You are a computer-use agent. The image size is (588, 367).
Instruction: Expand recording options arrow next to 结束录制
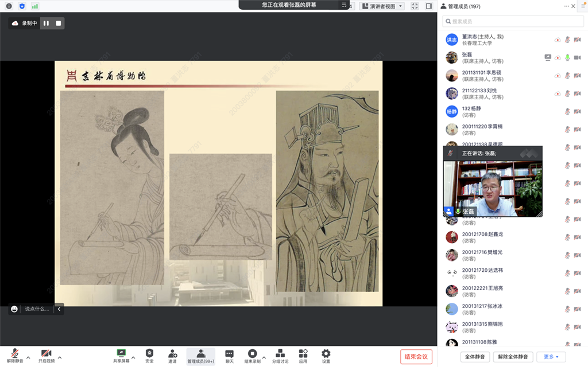click(x=264, y=358)
